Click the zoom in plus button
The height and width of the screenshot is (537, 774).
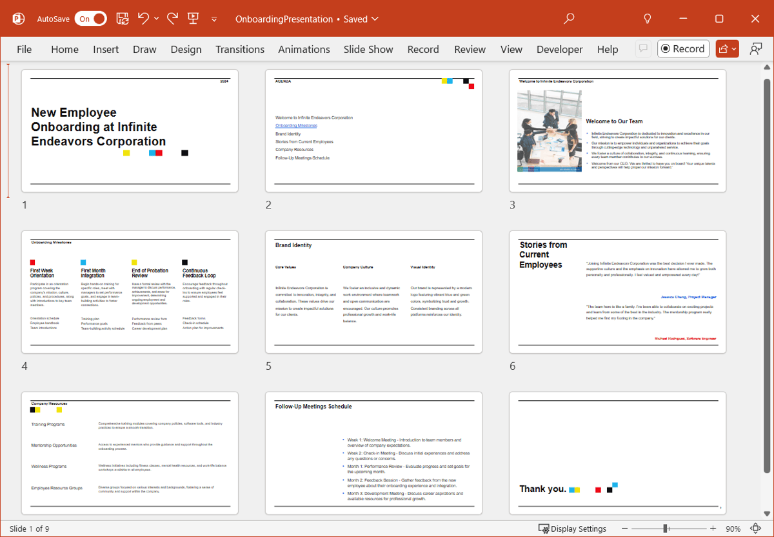click(x=713, y=529)
